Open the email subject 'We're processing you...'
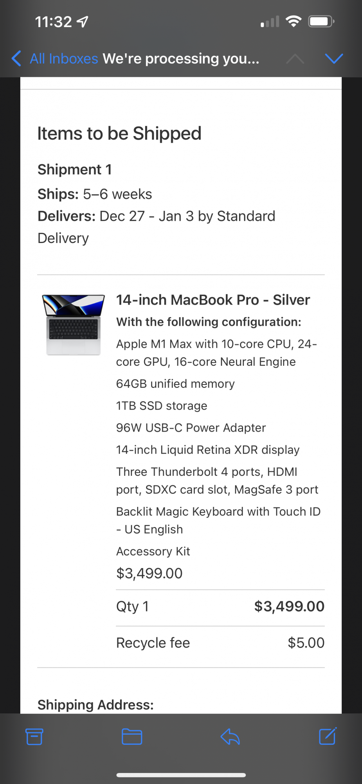362x784 pixels. pyautogui.click(x=181, y=59)
